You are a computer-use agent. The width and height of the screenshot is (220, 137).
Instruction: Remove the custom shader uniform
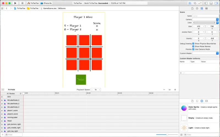tap(184, 73)
